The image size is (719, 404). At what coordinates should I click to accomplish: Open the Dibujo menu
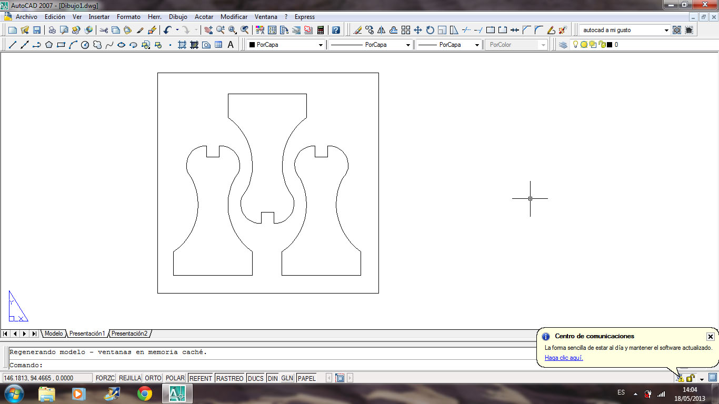coord(178,17)
